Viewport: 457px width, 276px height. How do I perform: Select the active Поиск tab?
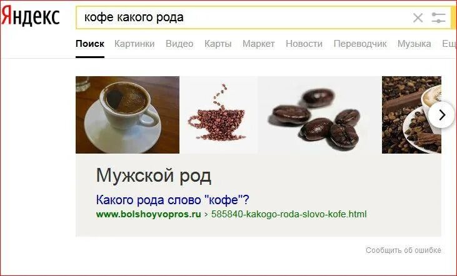(x=90, y=44)
